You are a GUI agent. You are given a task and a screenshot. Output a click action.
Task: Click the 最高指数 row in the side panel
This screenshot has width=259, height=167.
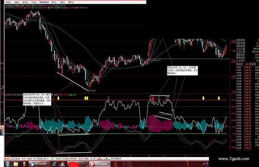(247, 55)
